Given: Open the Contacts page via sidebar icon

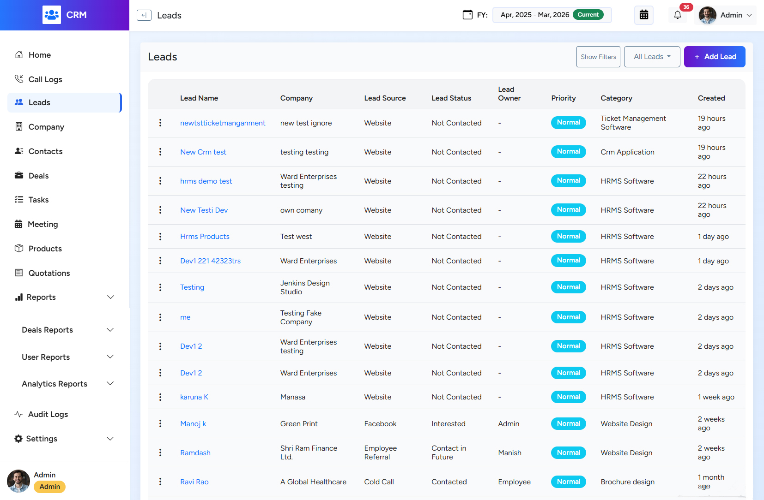Looking at the screenshot, I should tap(19, 151).
